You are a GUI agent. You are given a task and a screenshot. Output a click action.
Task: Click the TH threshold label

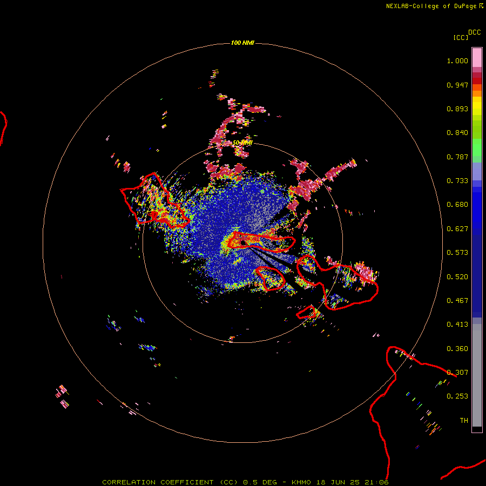(464, 421)
